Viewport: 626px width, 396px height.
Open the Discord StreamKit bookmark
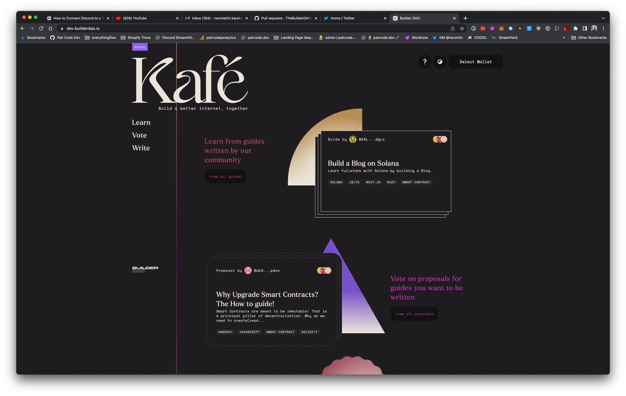tap(175, 38)
